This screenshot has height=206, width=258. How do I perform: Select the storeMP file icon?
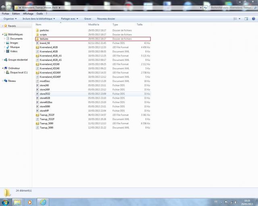(x=37, y=111)
